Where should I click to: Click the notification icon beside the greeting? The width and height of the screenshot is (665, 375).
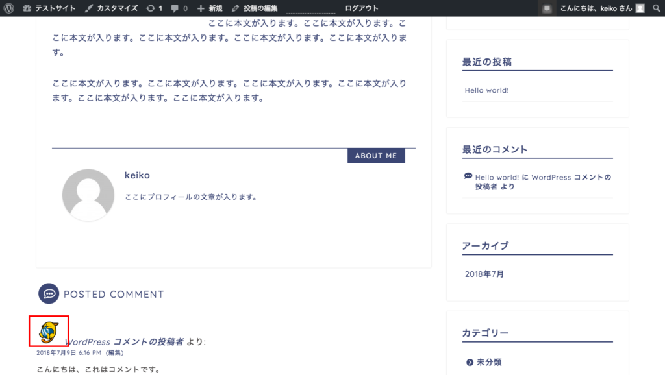547,8
